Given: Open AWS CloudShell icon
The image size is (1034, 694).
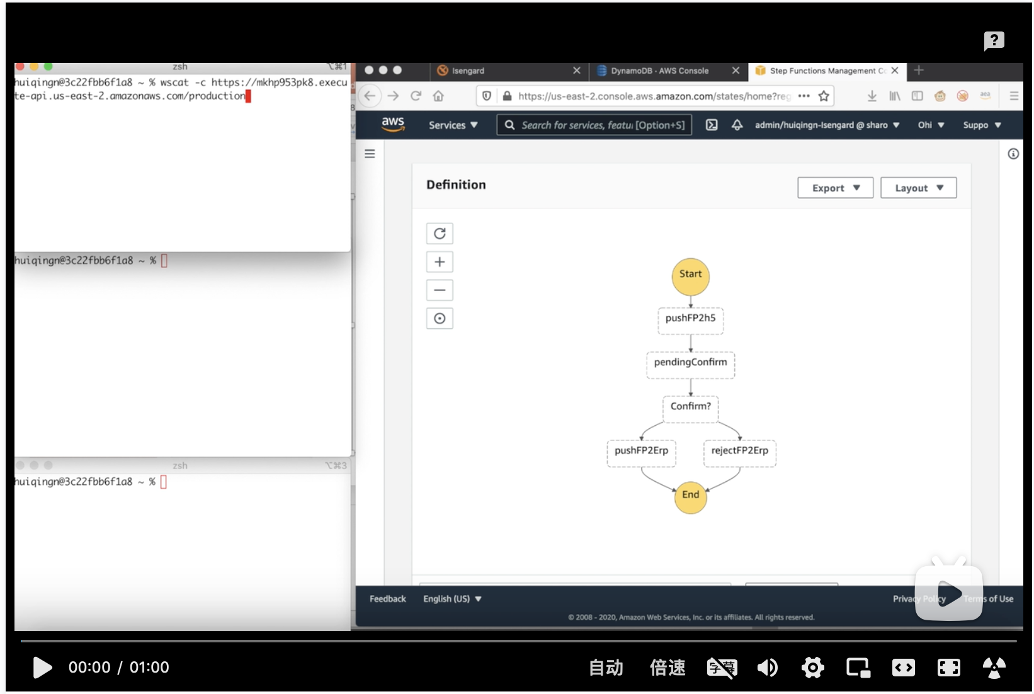Looking at the screenshot, I should pyautogui.click(x=712, y=125).
